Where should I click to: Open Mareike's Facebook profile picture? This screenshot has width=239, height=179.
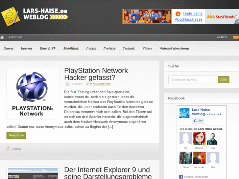(x=199, y=139)
